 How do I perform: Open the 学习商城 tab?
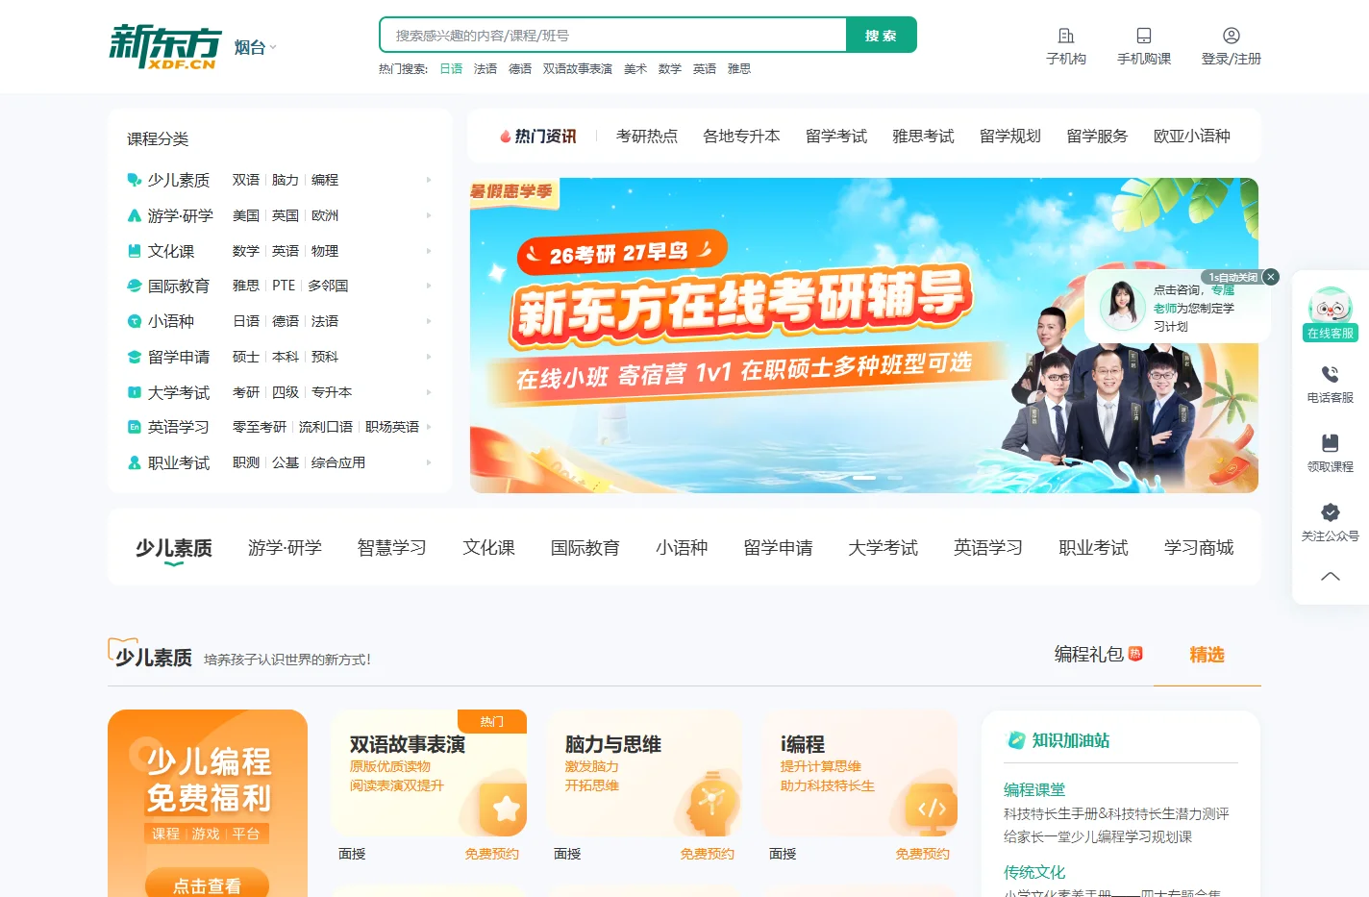pyautogui.click(x=1198, y=548)
